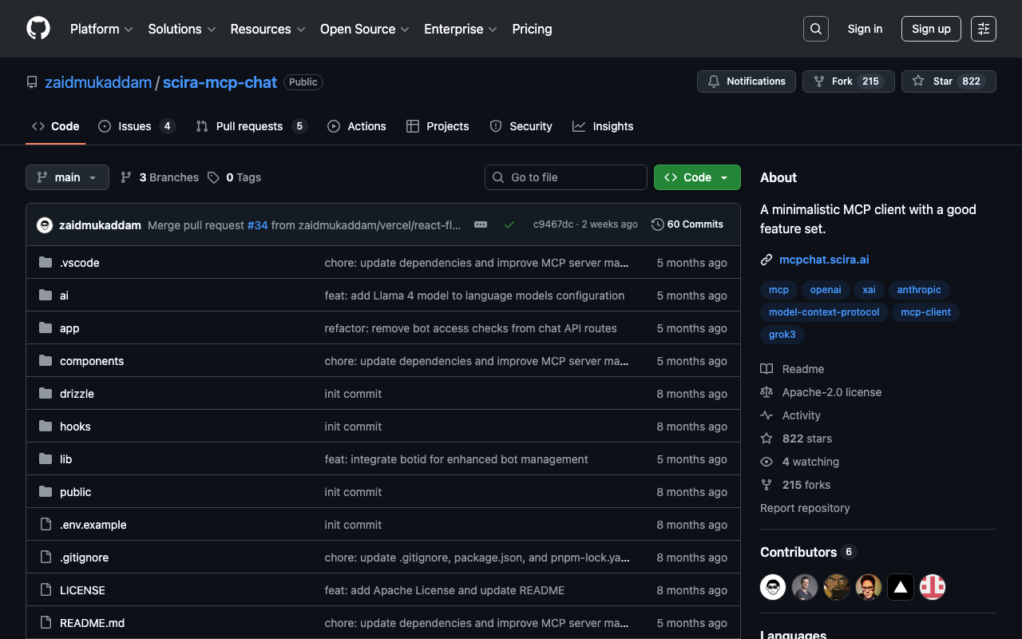Screen dimensions: 1022x639
Task: Expand the green Code dropdown
Action: pos(697,177)
